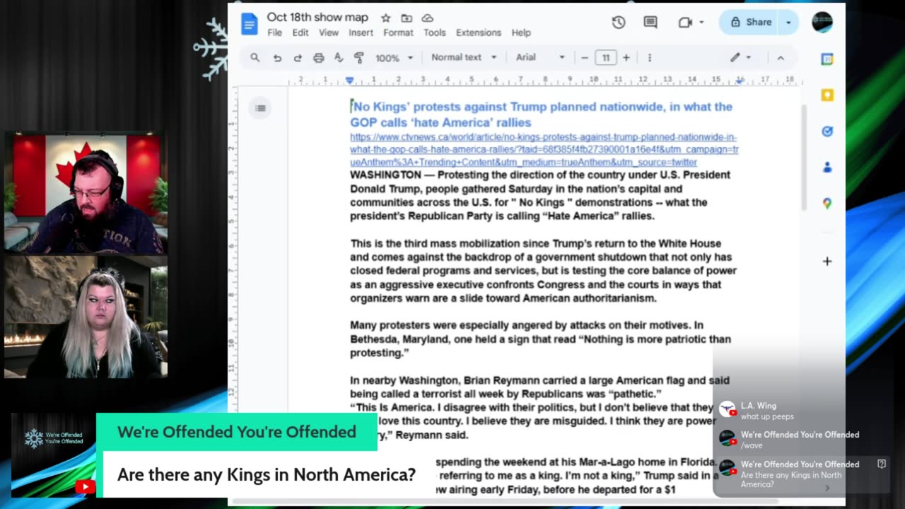Open Google Keep side panel
The width and height of the screenshot is (905, 509).
[x=827, y=95]
